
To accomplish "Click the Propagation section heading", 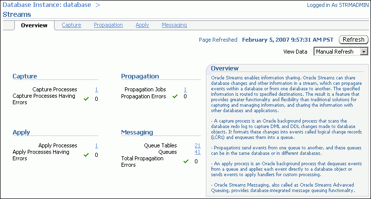I will coord(140,76).
